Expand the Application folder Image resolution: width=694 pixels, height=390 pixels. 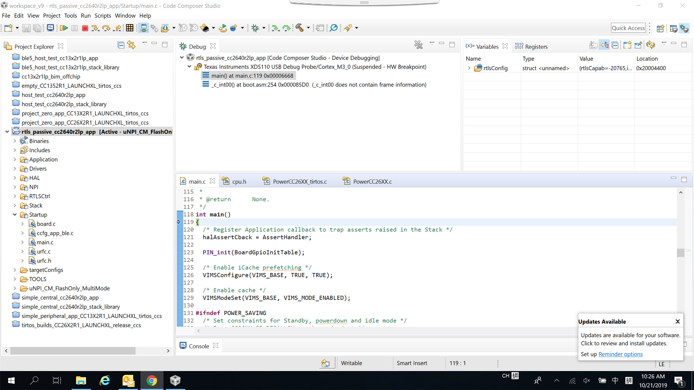[15, 160]
